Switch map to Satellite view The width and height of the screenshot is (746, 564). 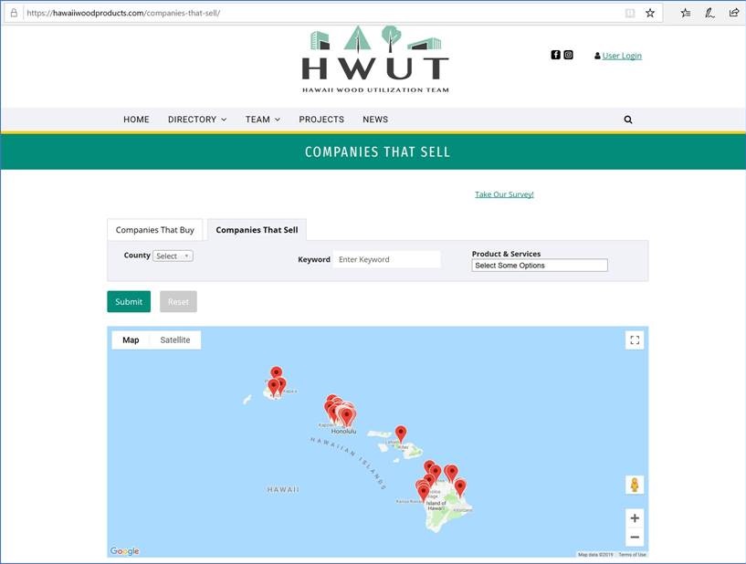(175, 340)
